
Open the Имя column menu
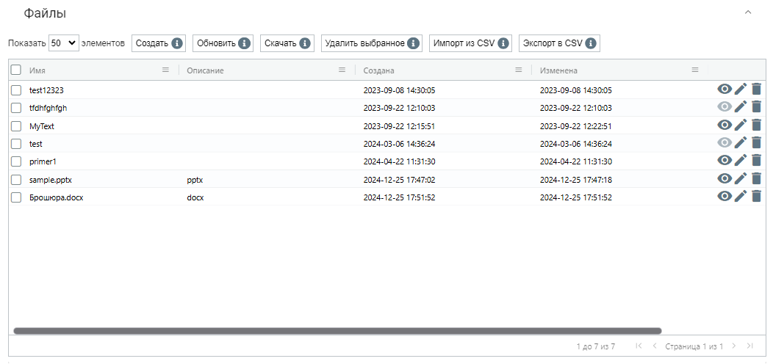[x=165, y=70]
